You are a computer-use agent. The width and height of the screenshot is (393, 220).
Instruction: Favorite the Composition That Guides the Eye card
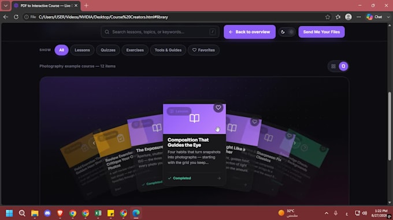point(218,108)
